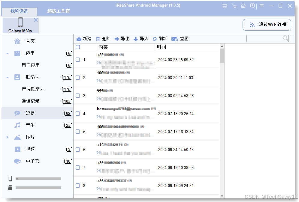The height and width of the screenshot is (202, 299).
Task: Click the 新建 new message button
Action: click(x=84, y=39)
